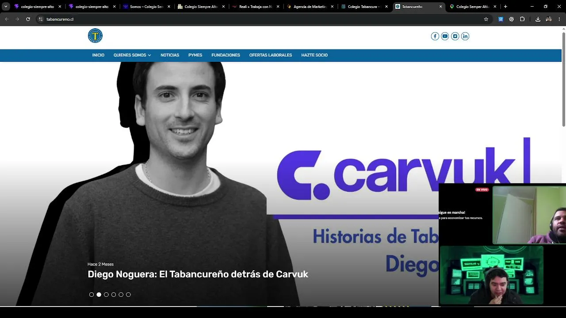Open the Diego Noguera Carvuk headline
Image resolution: width=566 pixels, height=318 pixels.
(x=198, y=274)
